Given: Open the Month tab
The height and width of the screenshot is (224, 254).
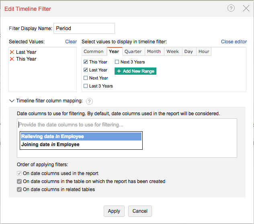Looking at the screenshot, I should point(154,51).
